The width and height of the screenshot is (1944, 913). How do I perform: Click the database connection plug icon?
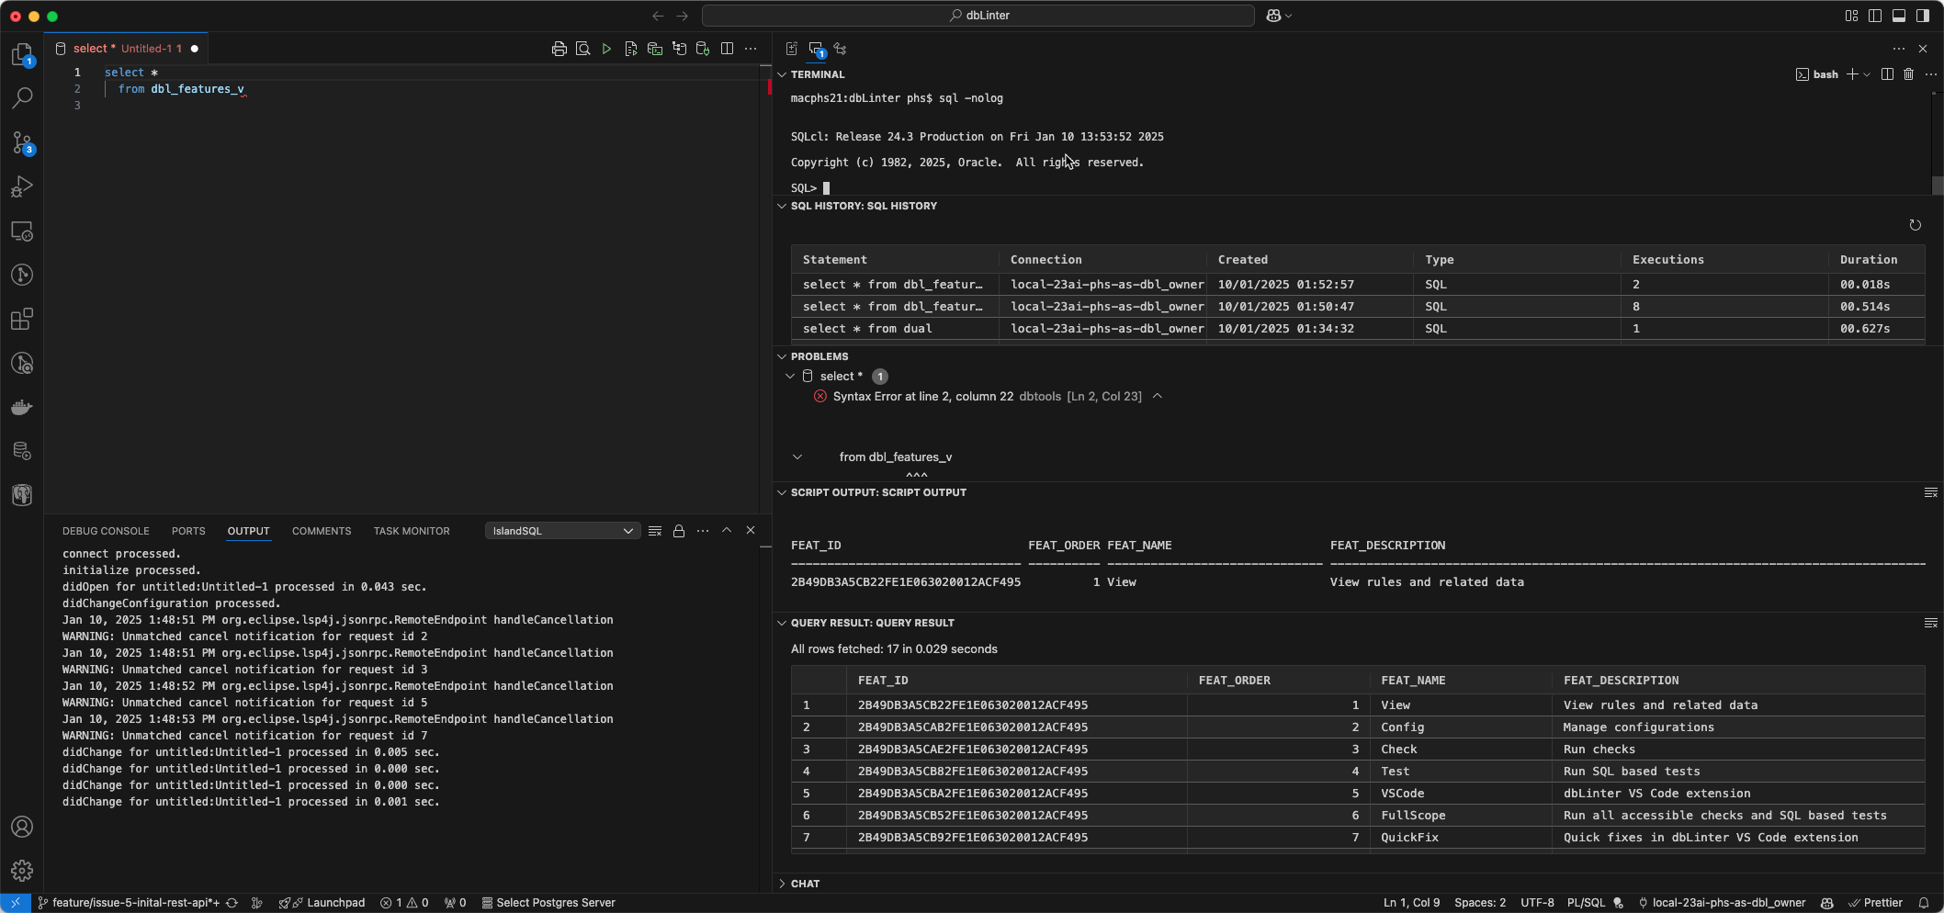(x=703, y=49)
